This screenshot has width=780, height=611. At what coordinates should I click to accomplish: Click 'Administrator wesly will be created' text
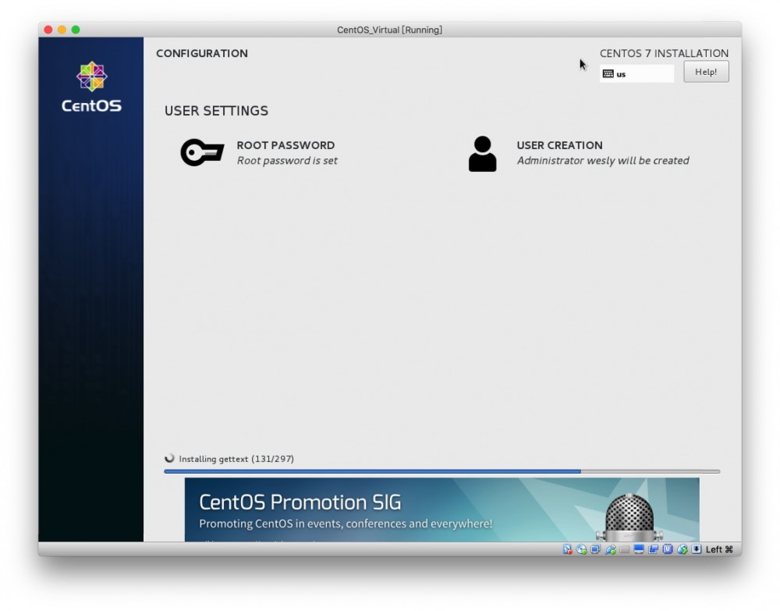(603, 160)
